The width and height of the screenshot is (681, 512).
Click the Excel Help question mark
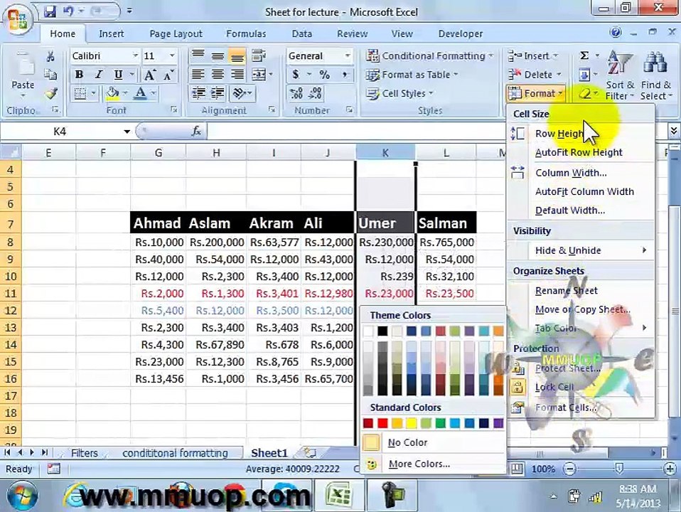click(616, 33)
